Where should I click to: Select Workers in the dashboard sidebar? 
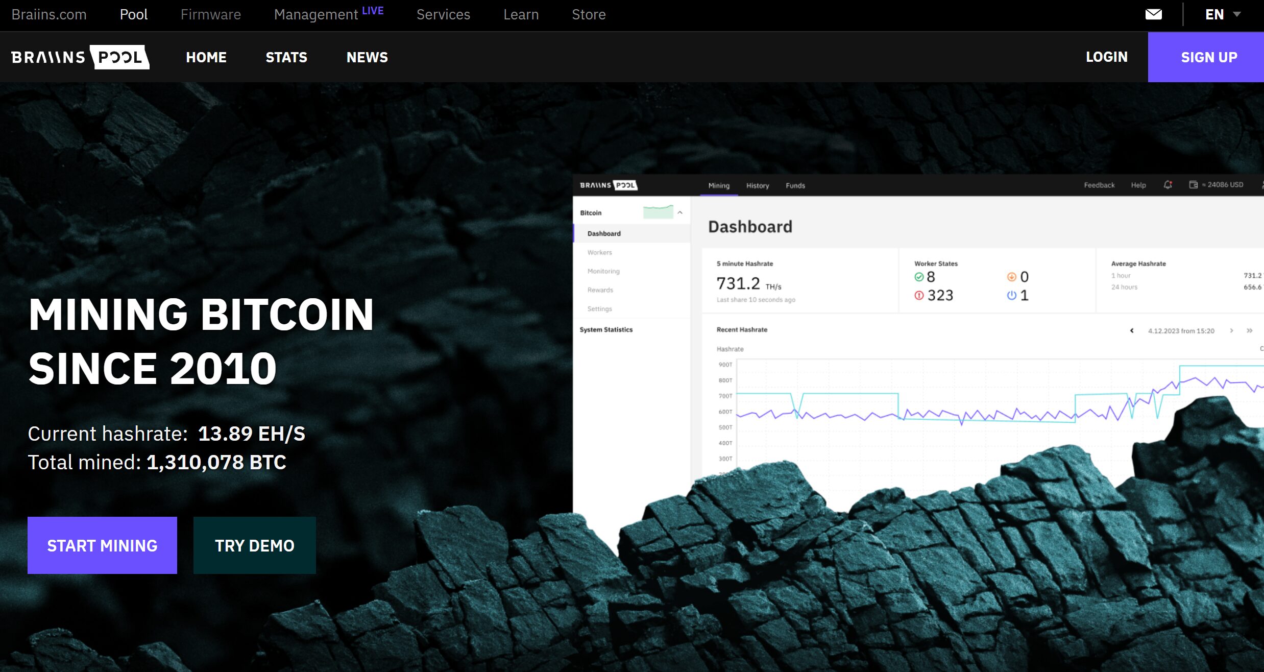[x=599, y=252]
